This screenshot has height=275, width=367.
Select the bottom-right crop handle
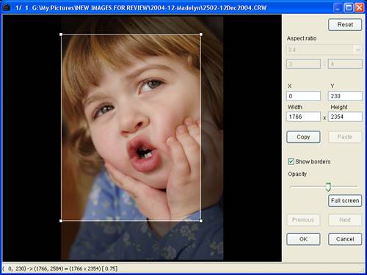(x=201, y=221)
